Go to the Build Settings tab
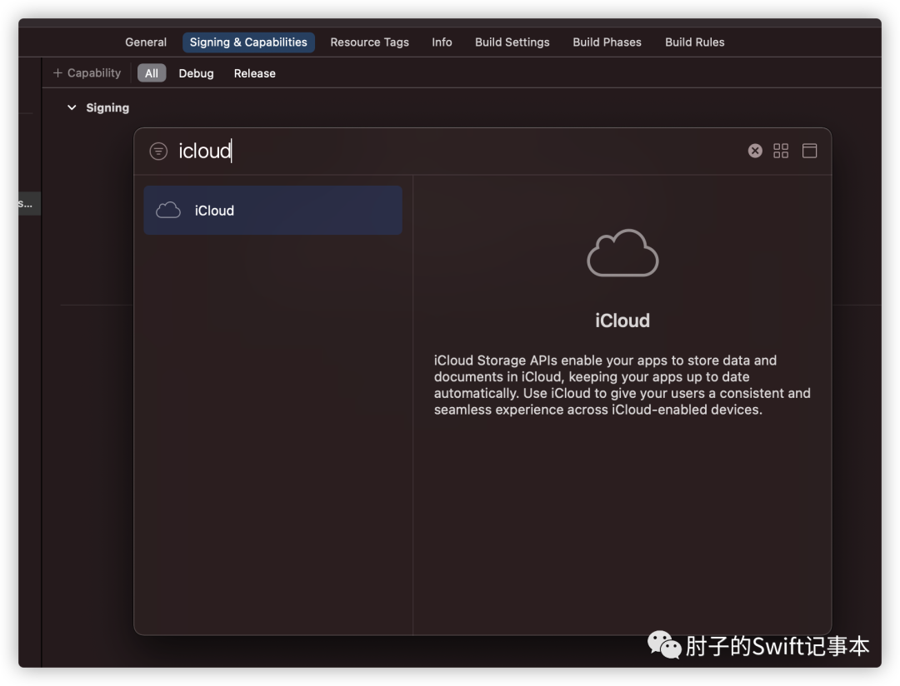 512,42
